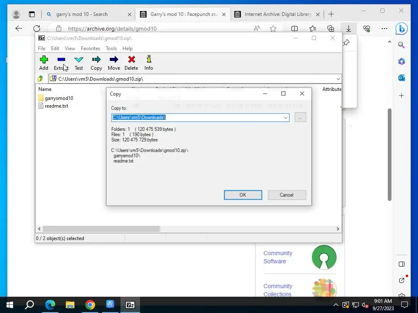This screenshot has height=313, width=418.
Task: Click the Test toolbar icon
Action: point(79,63)
